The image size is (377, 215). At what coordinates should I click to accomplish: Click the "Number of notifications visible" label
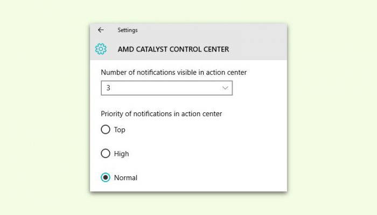click(x=173, y=72)
